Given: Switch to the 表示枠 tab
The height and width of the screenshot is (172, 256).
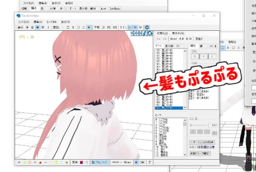Looking at the screenshot, I should [169, 45].
